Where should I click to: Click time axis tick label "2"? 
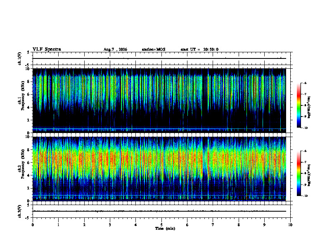pos(84,225)
